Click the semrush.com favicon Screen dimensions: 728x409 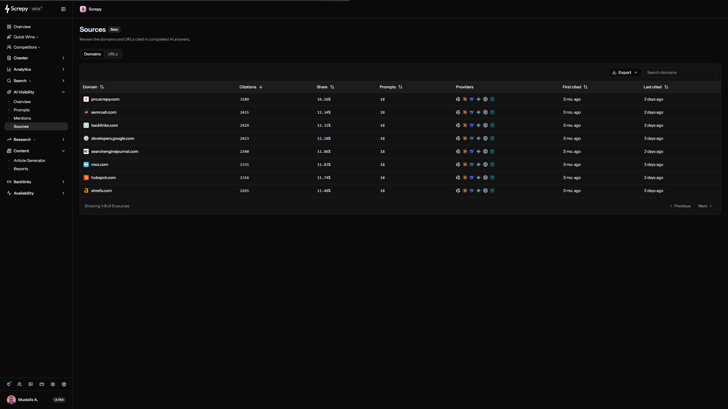pyautogui.click(x=86, y=112)
